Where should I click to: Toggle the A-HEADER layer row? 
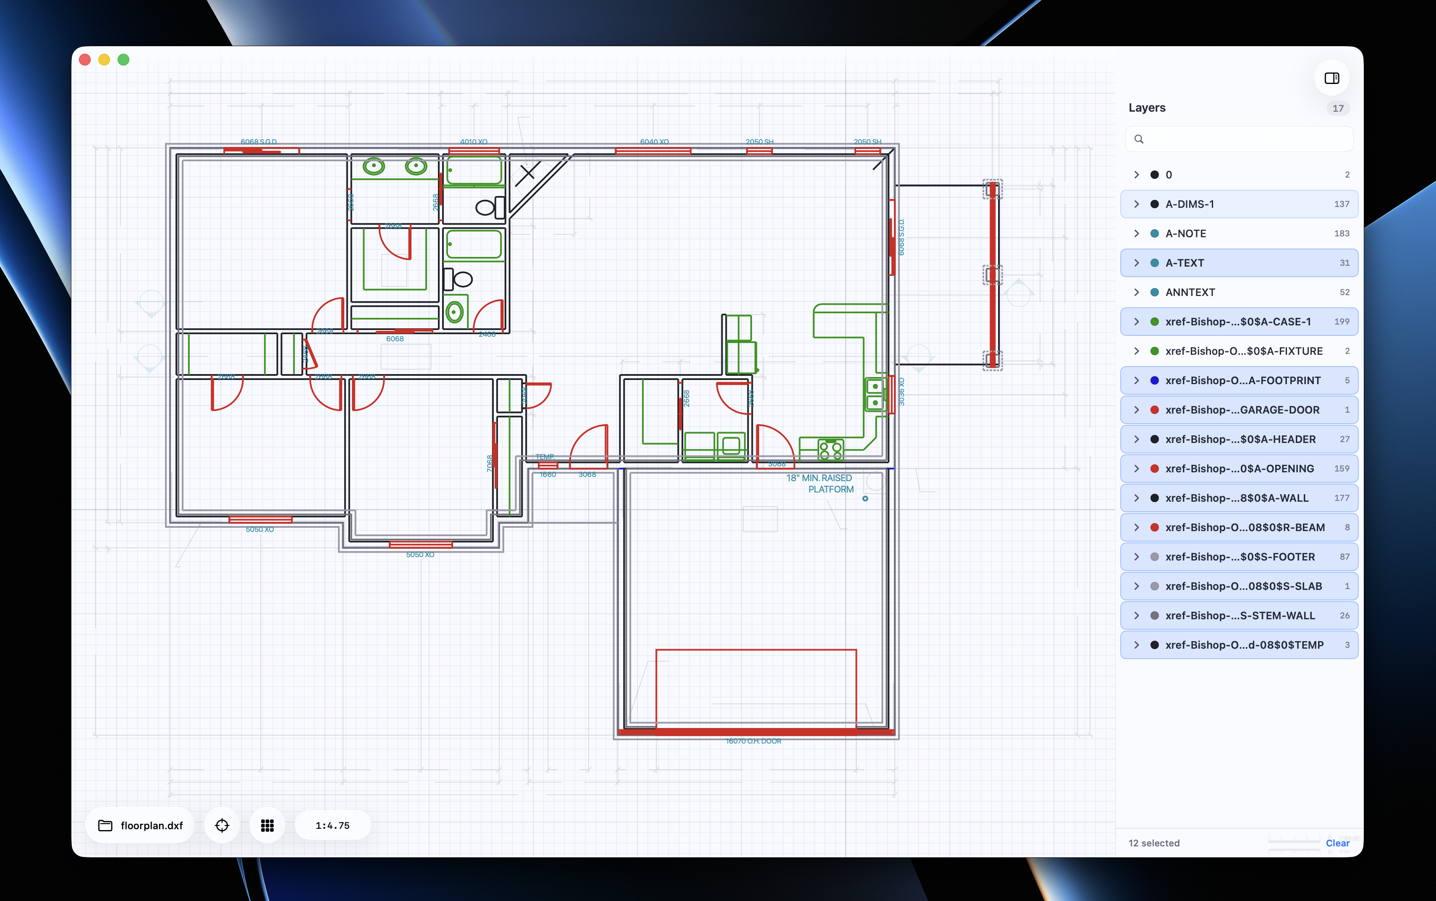[x=1239, y=439]
